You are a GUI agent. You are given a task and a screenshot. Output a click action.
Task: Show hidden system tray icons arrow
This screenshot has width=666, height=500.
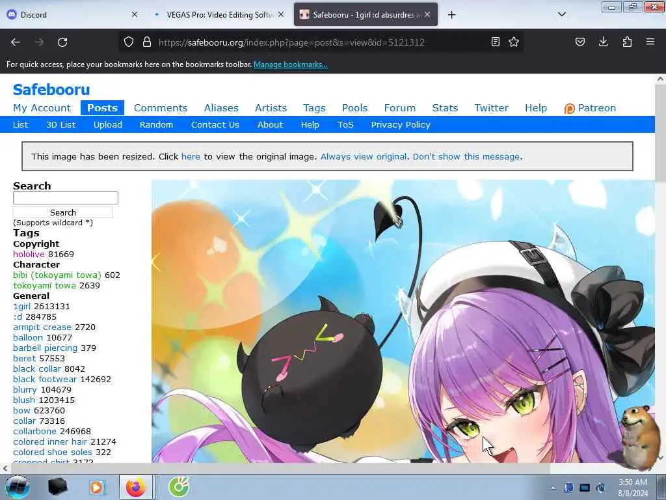coord(553,488)
